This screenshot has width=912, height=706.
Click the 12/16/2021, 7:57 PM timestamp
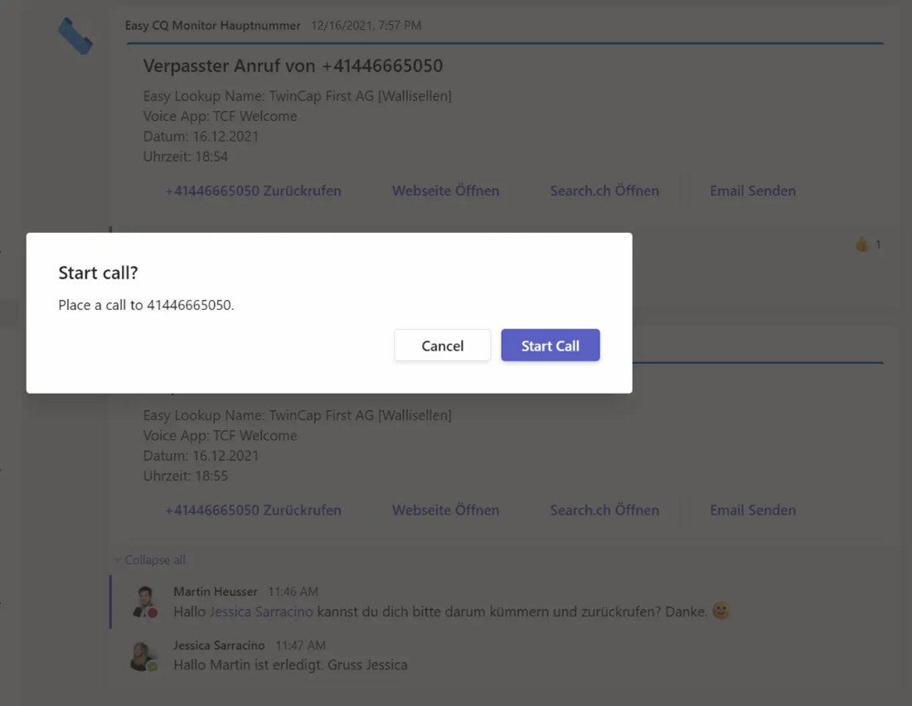pyautogui.click(x=366, y=26)
